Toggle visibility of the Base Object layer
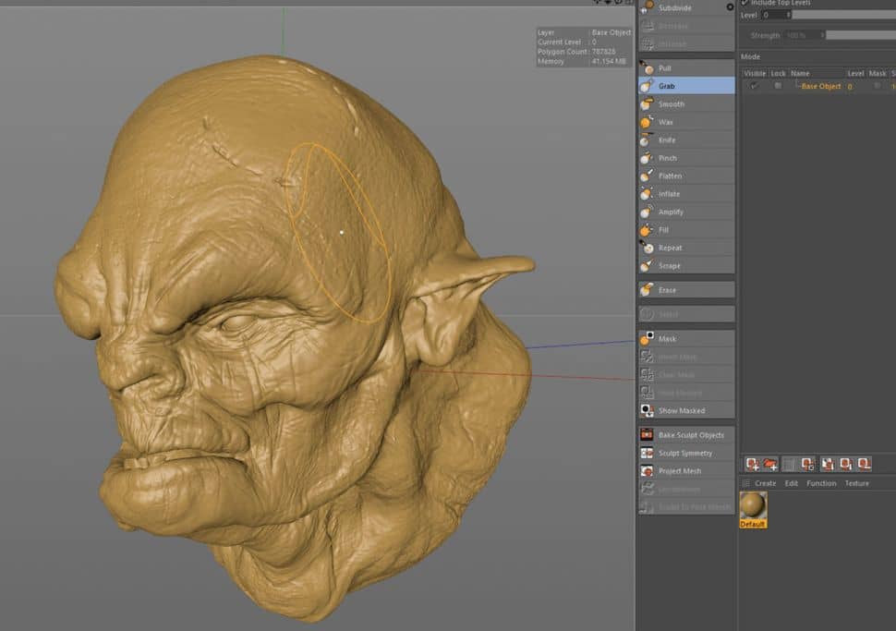 click(755, 85)
